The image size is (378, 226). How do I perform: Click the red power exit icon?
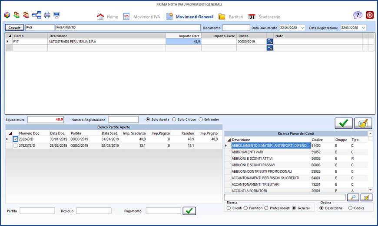click(x=370, y=15)
